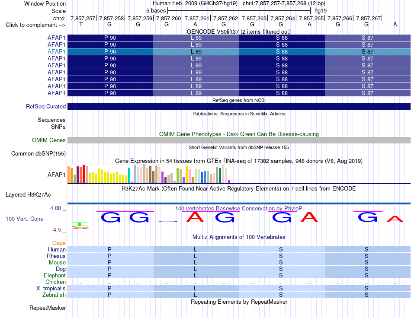Click the 'RefSeq Curated' label
This screenshot has width=411, height=318.
[x=46, y=107]
